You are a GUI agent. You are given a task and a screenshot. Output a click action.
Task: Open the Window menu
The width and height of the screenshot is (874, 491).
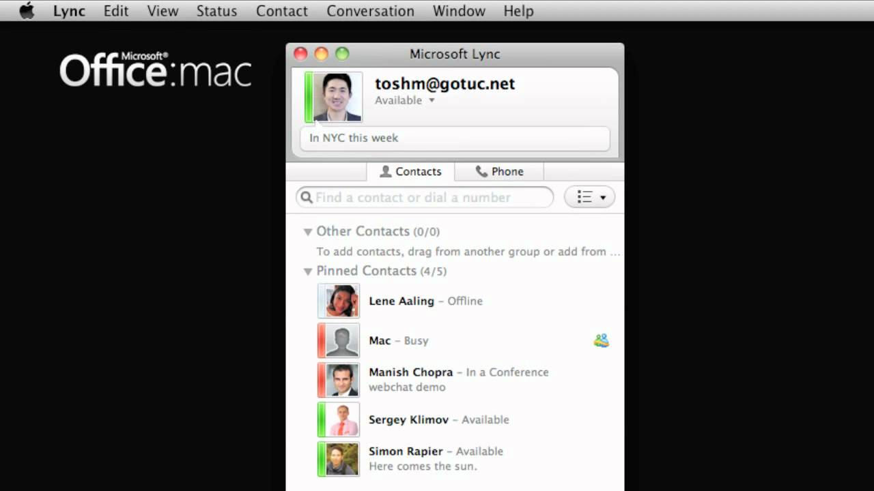[459, 11]
